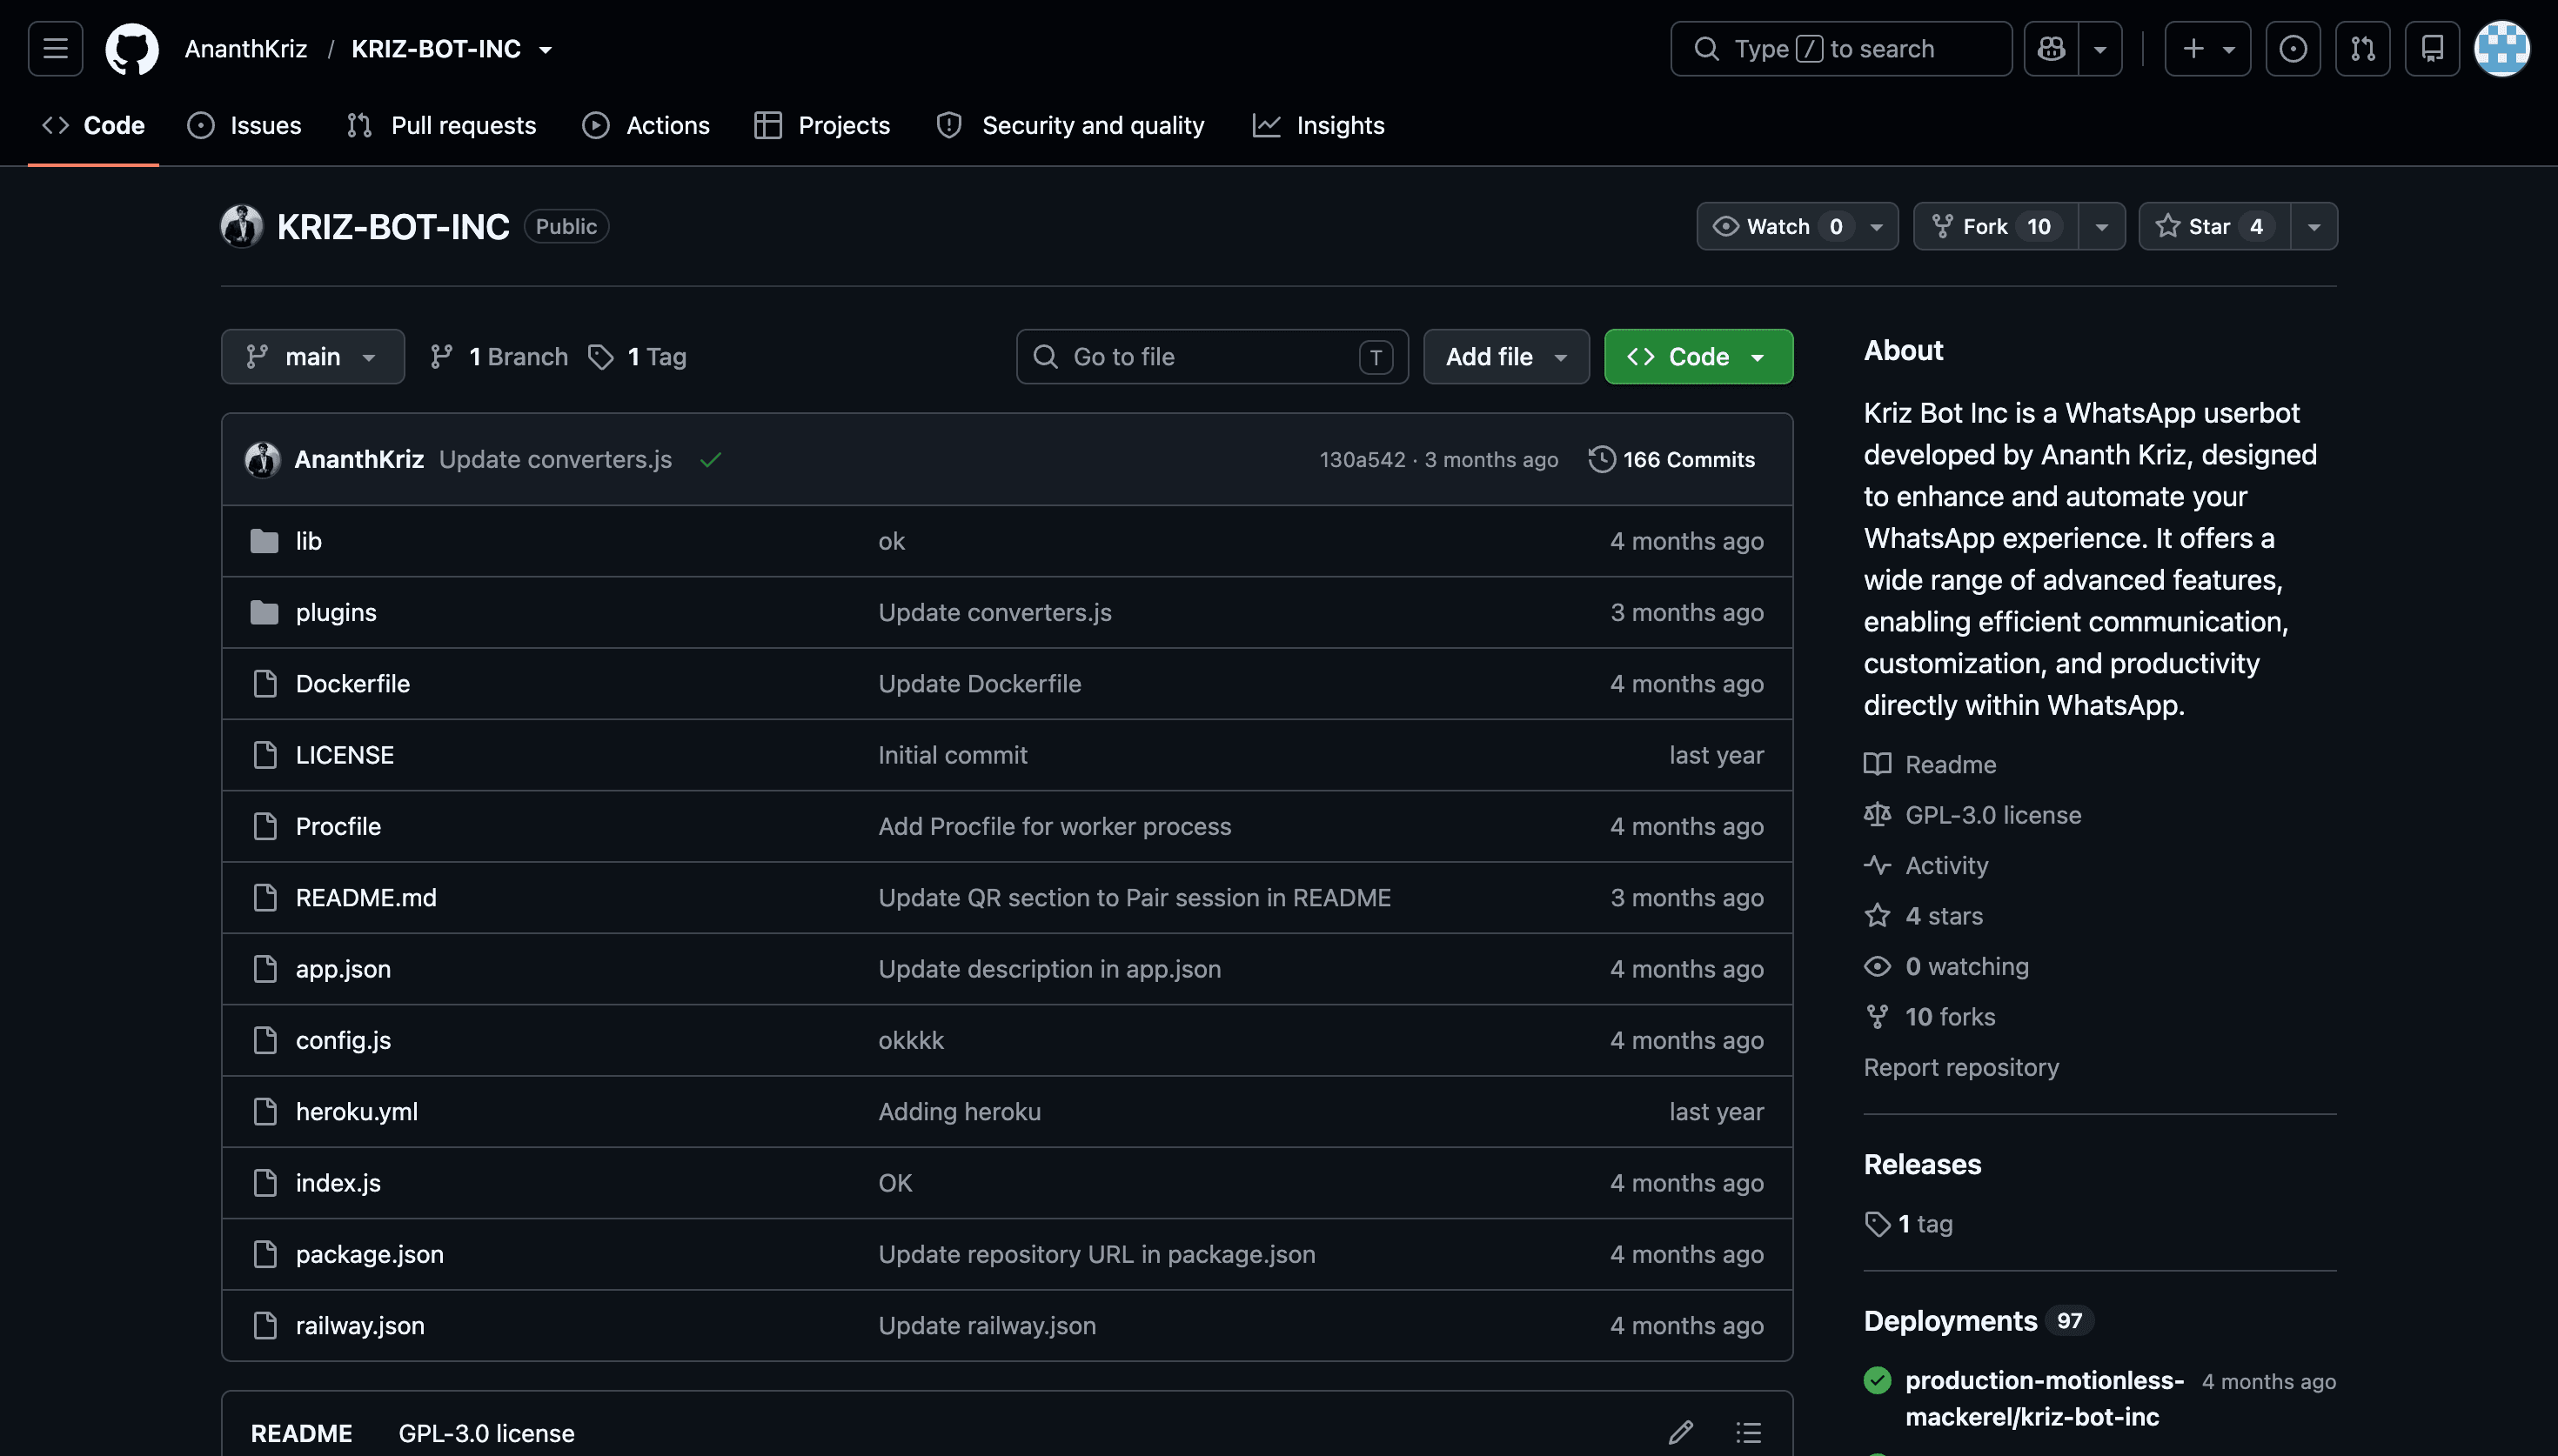Open the package.json file

[369, 1254]
